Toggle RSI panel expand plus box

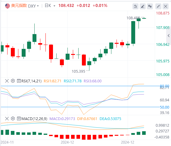(x=19, y=81)
